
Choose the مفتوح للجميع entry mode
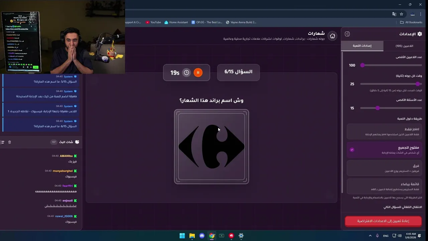coord(384,150)
